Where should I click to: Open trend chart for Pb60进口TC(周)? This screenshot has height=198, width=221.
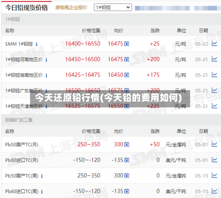point(214,191)
